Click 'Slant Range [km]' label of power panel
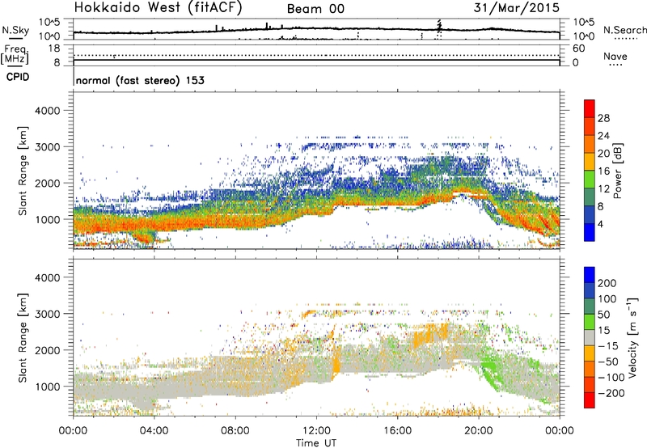 point(23,171)
